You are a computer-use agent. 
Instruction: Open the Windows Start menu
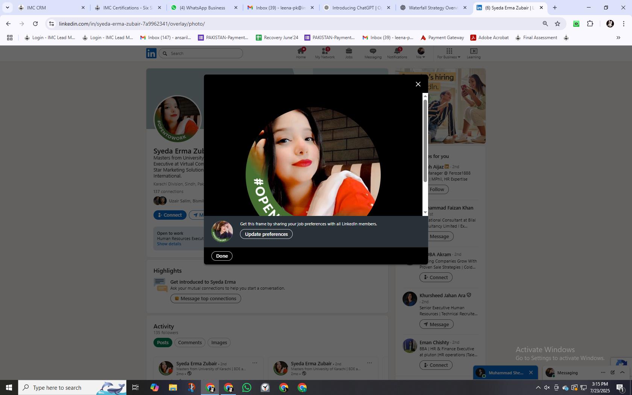[x=9, y=387]
